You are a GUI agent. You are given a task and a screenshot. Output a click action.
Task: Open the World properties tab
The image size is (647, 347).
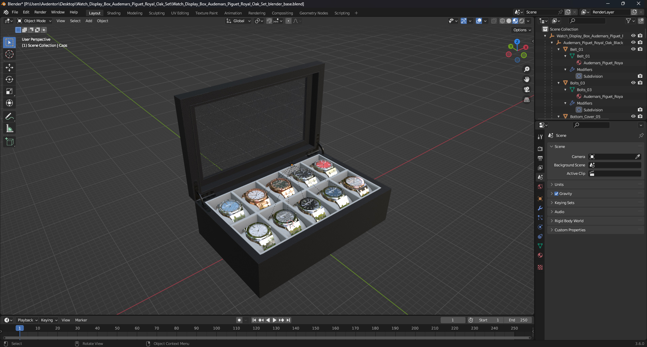click(540, 187)
